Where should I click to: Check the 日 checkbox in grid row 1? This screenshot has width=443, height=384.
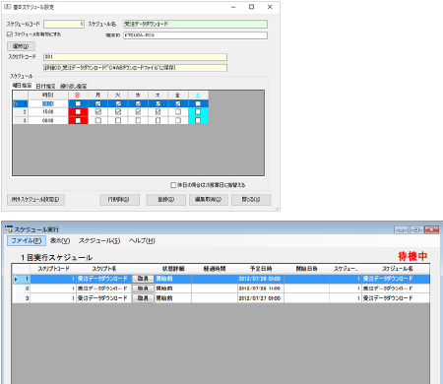coord(78,103)
